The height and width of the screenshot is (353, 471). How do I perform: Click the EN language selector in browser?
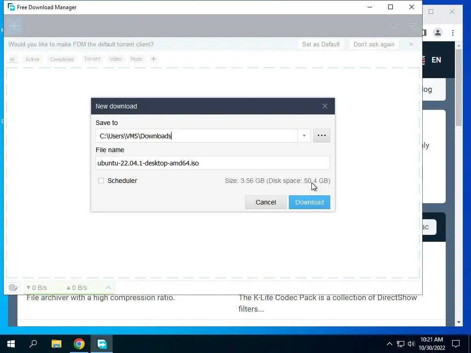[436, 60]
